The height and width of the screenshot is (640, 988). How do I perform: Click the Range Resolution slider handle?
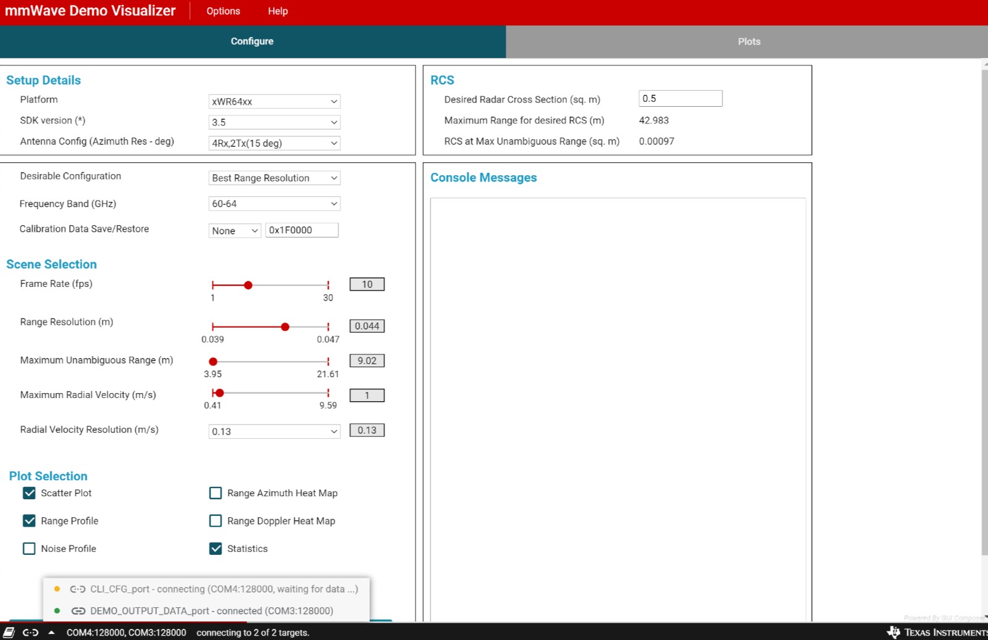285,326
